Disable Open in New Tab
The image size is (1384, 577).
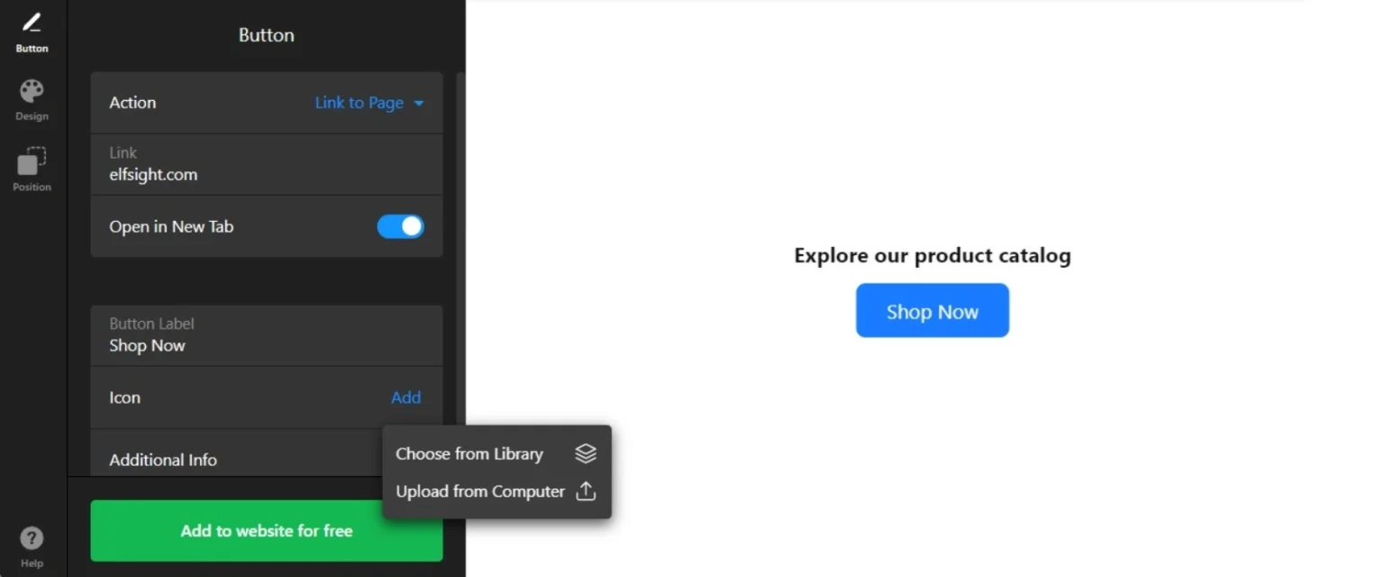point(401,226)
